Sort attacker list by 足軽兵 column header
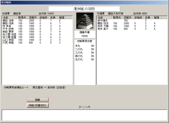The image size is (169, 123). coord(33,18)
